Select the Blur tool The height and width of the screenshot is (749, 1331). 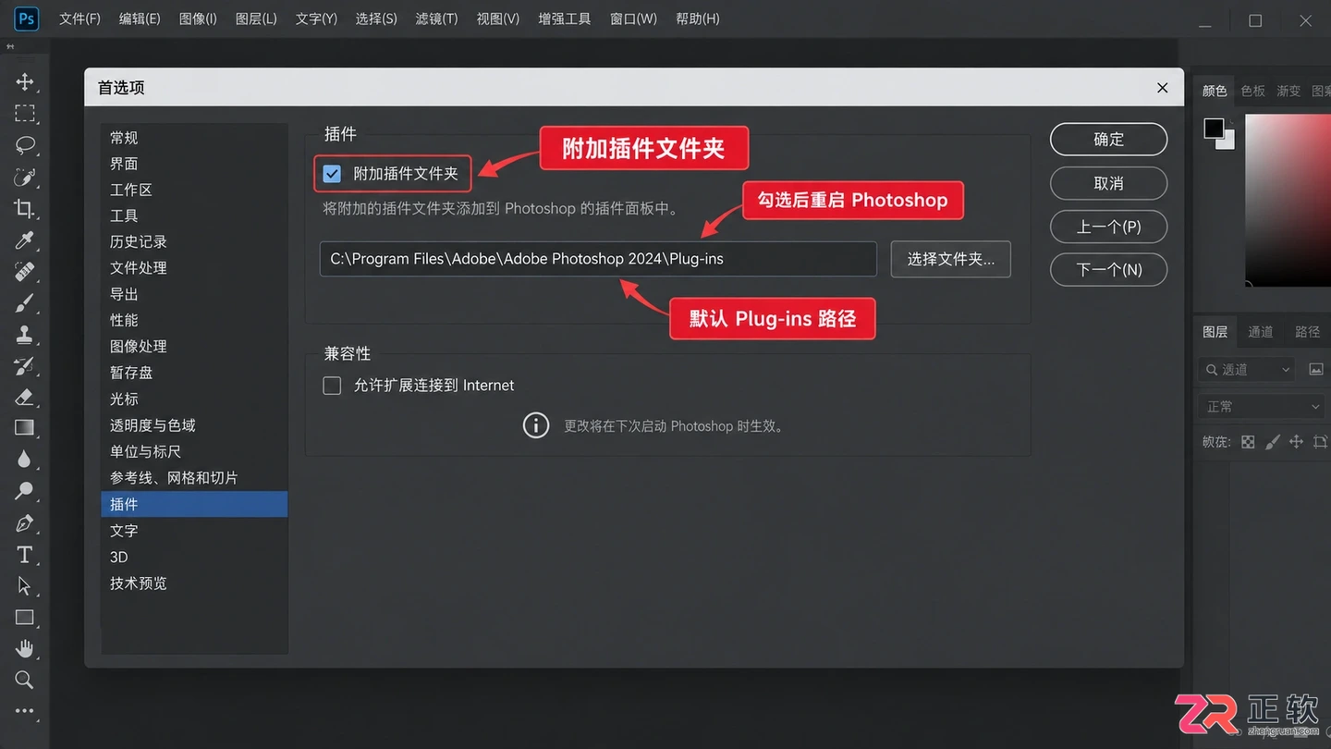coord(25,460)
